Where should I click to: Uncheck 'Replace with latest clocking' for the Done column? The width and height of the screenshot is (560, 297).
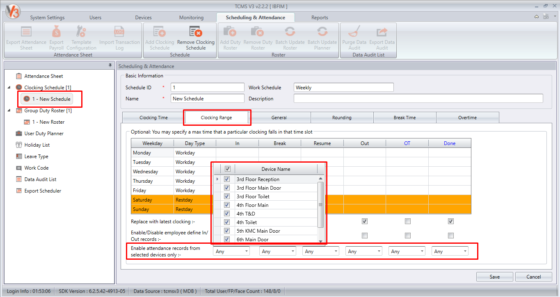[x=450, y=221]
